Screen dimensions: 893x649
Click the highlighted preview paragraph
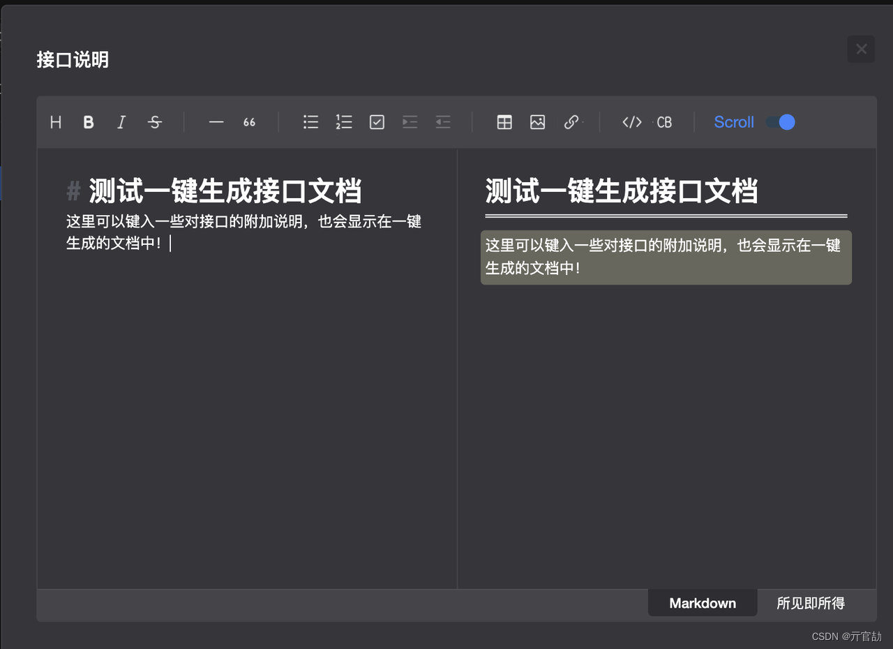point(666,257)
